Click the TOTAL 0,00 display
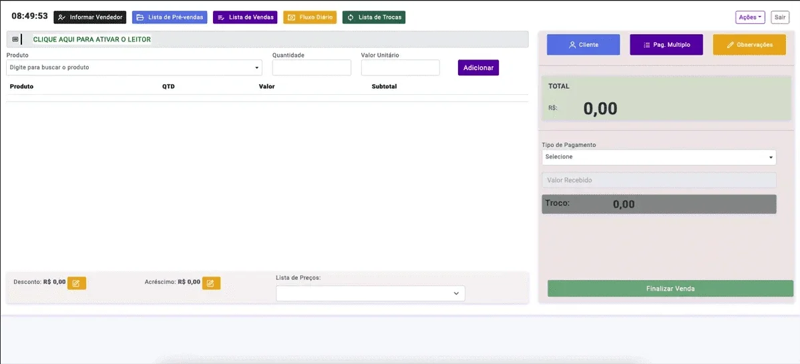 666,99
